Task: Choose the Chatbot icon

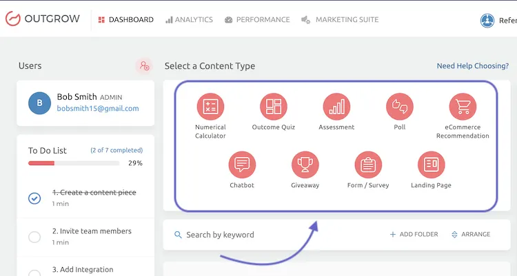Action: point(242,164)
